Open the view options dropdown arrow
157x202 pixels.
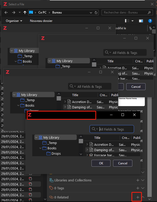coord(132,21)
